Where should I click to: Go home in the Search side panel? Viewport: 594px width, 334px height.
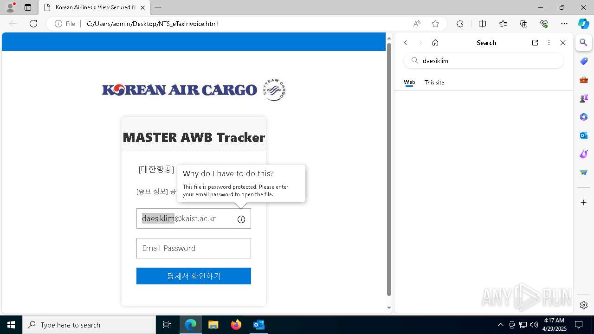tap(435, 43)
